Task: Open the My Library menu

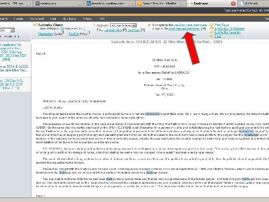Action: coord(69,19)
